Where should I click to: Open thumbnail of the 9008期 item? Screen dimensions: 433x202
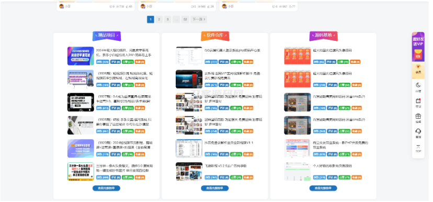pyautogui.click(x=81, y=125)
